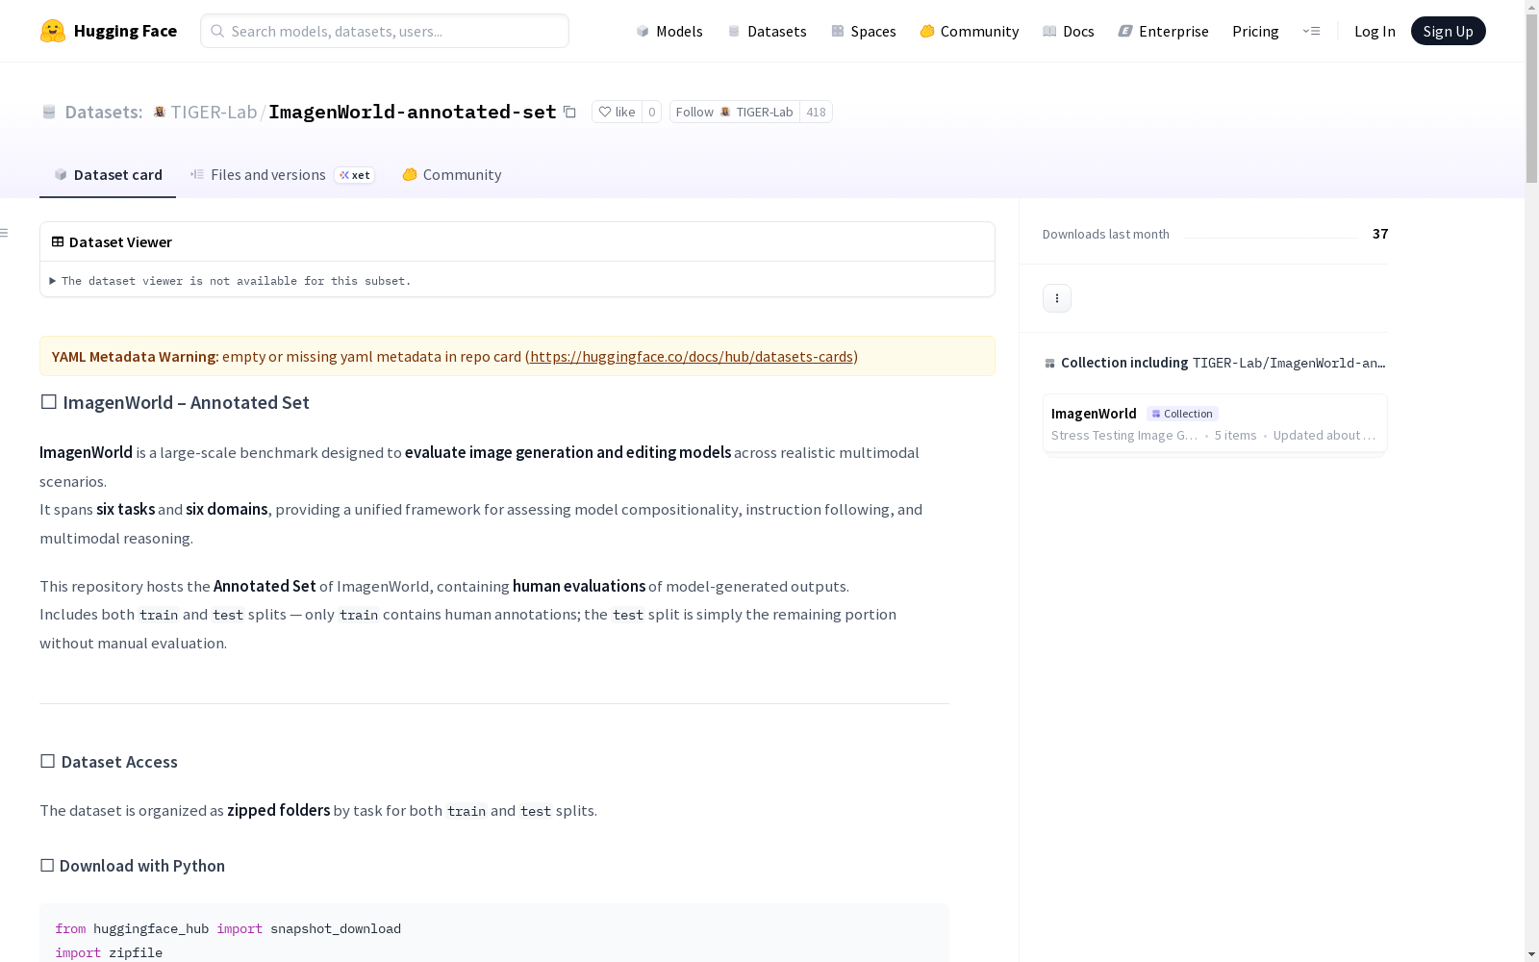Click the 'Dataset Viewer' heading

pos(120,242)
